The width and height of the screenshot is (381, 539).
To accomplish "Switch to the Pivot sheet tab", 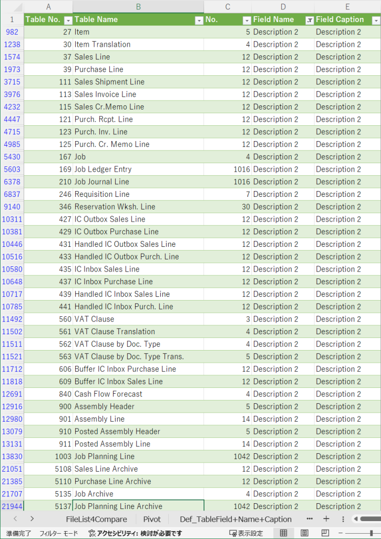I will [152, 519].
